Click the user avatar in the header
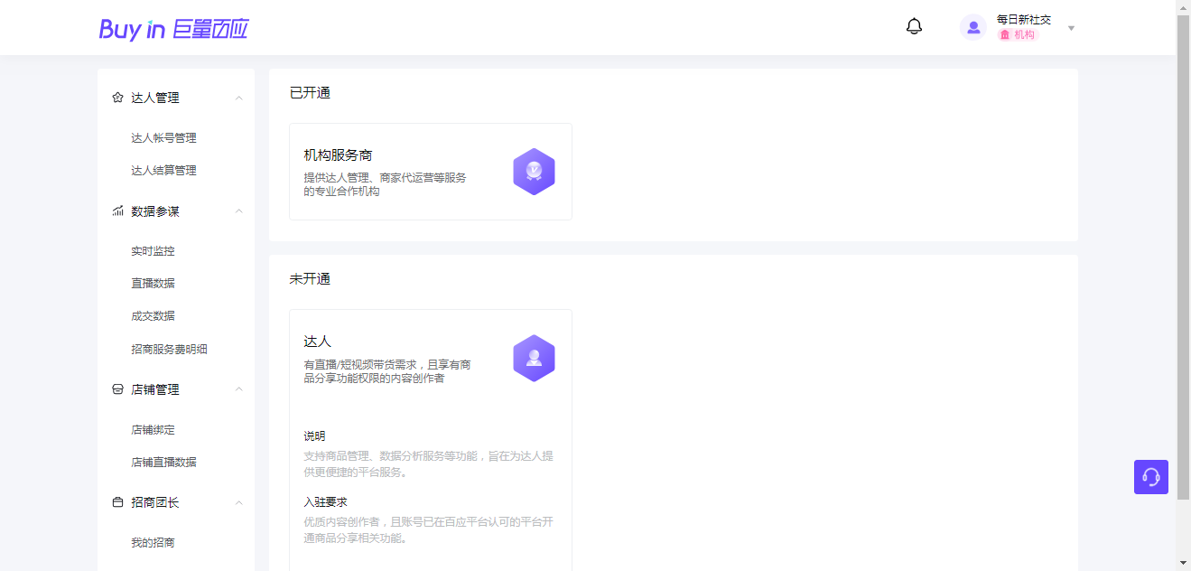Viewport: 1191px width, 571px height. [x=972, y=27]
